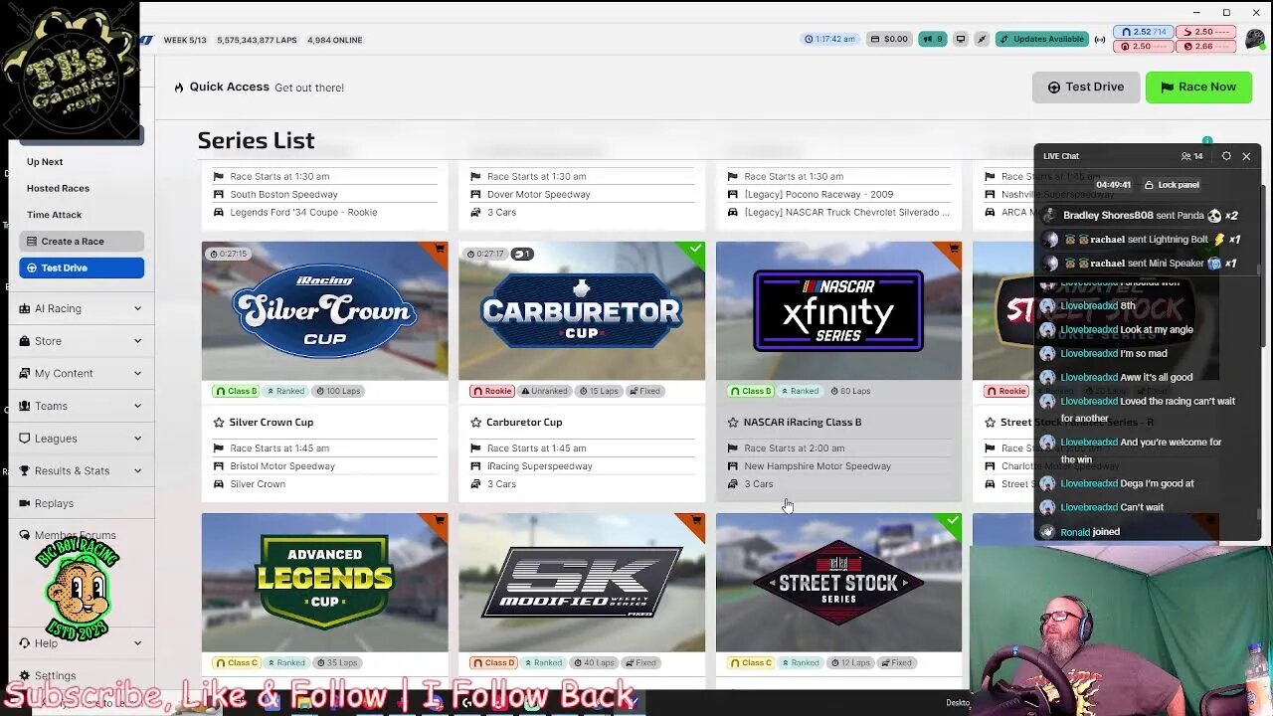Screen dimensions: 1273x716
Task: Favorite the Silver Crown Cup series star
Action: point(219,422)
